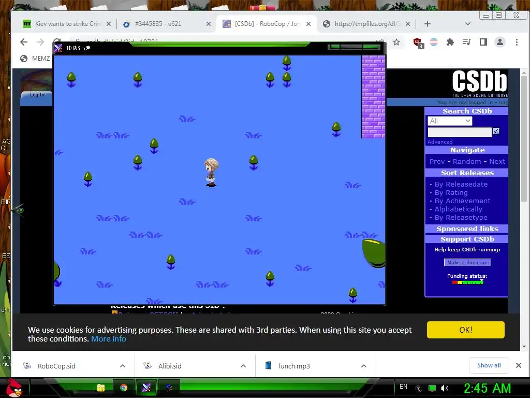
Task: Click the 'Next' navigate link
Action: pyautogui.click(x=497, y=162)
